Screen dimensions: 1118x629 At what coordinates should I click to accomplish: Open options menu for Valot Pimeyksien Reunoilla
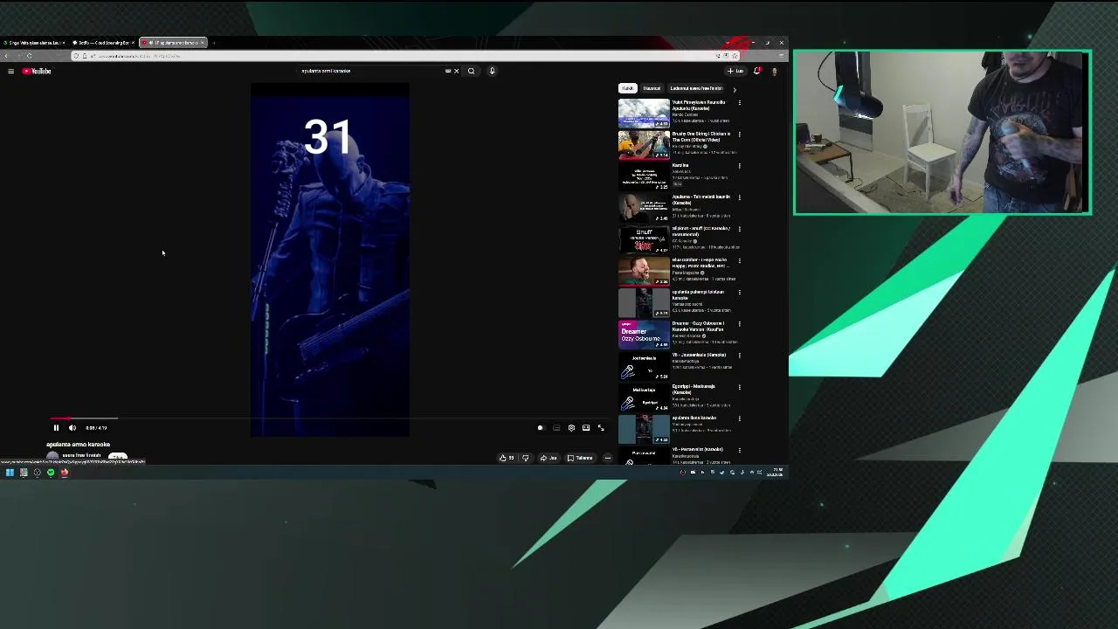(739, 103)
